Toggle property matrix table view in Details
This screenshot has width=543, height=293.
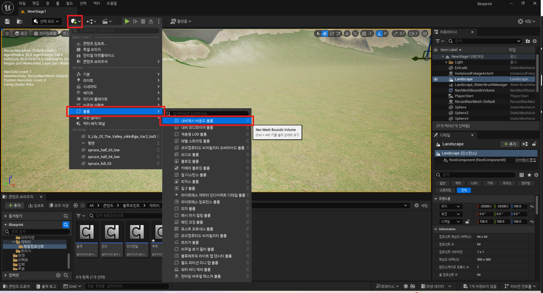pos(522,175)
